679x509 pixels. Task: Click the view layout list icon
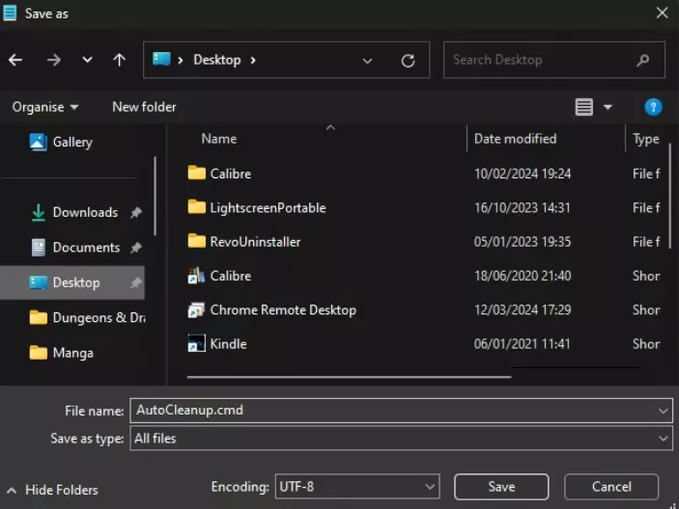583,107
